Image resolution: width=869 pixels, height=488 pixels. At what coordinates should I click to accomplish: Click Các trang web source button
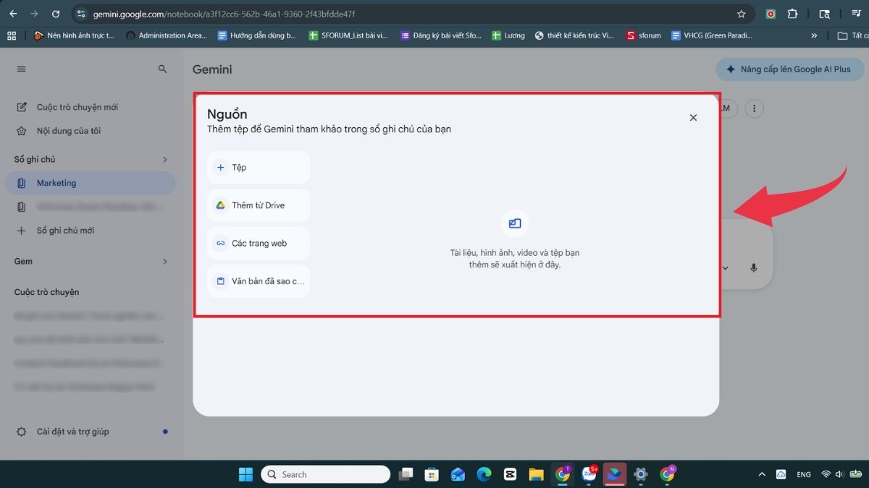click(x=259, y=244)
